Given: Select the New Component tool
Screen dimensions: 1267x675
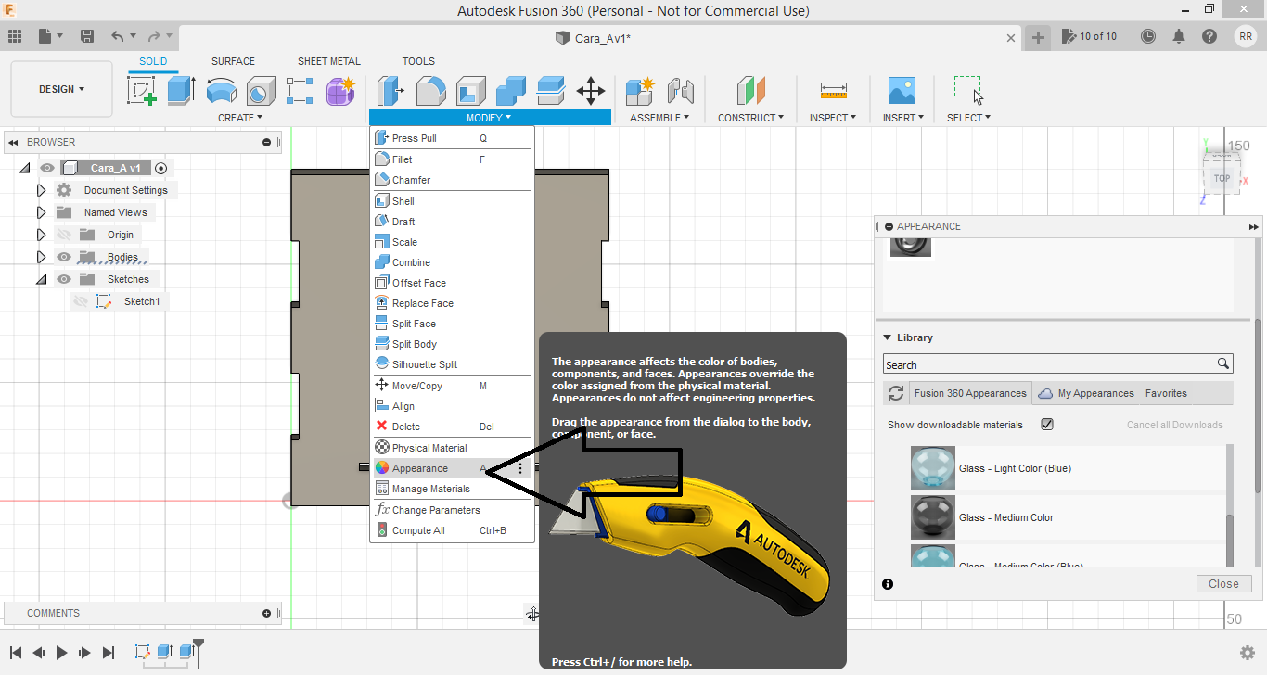Looking at the screenshot, I should coord(640,91).
